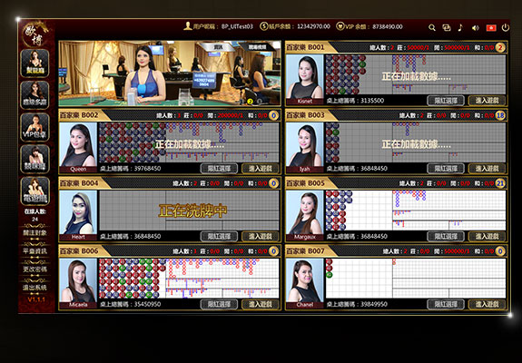Open 限紅選擇 for table B002
The width and height of the screenshot is (522, 363).
click(219, 169)
